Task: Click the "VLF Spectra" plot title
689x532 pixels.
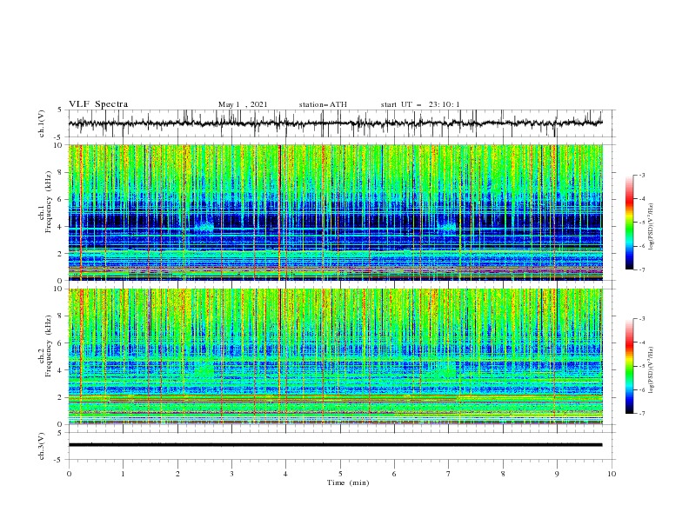Action: [x=98, y=104]
